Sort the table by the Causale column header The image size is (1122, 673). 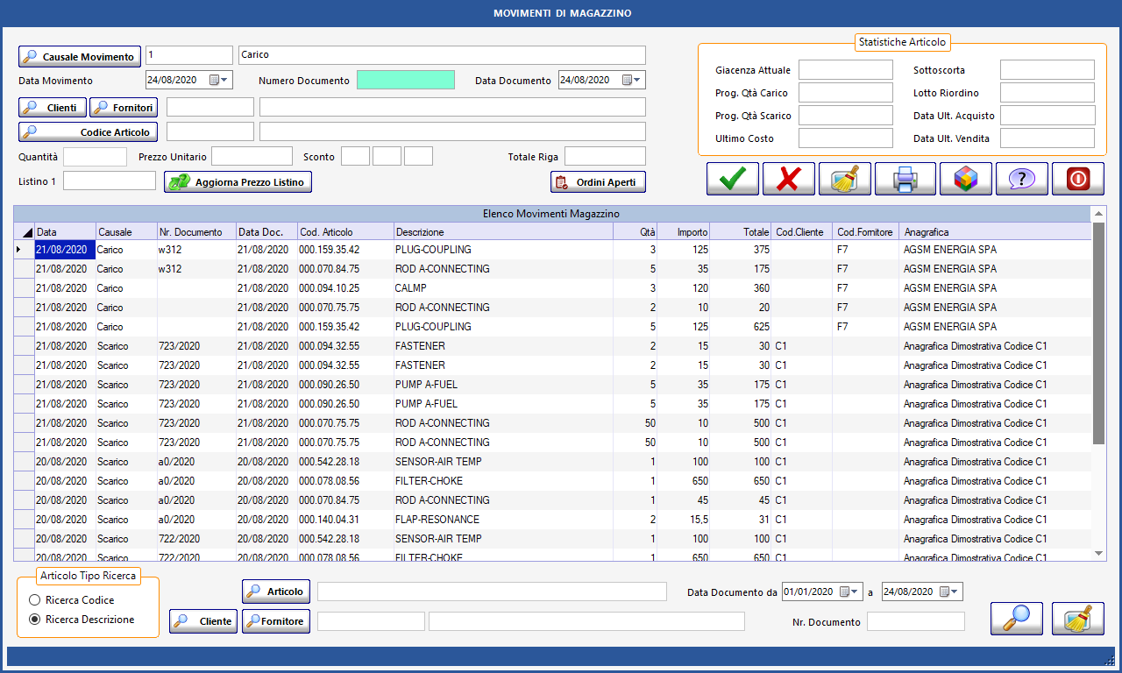tap(125, 232)
